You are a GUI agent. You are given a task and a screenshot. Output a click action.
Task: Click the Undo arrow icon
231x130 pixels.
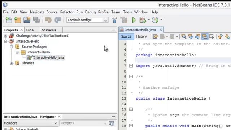click(48, 20)
